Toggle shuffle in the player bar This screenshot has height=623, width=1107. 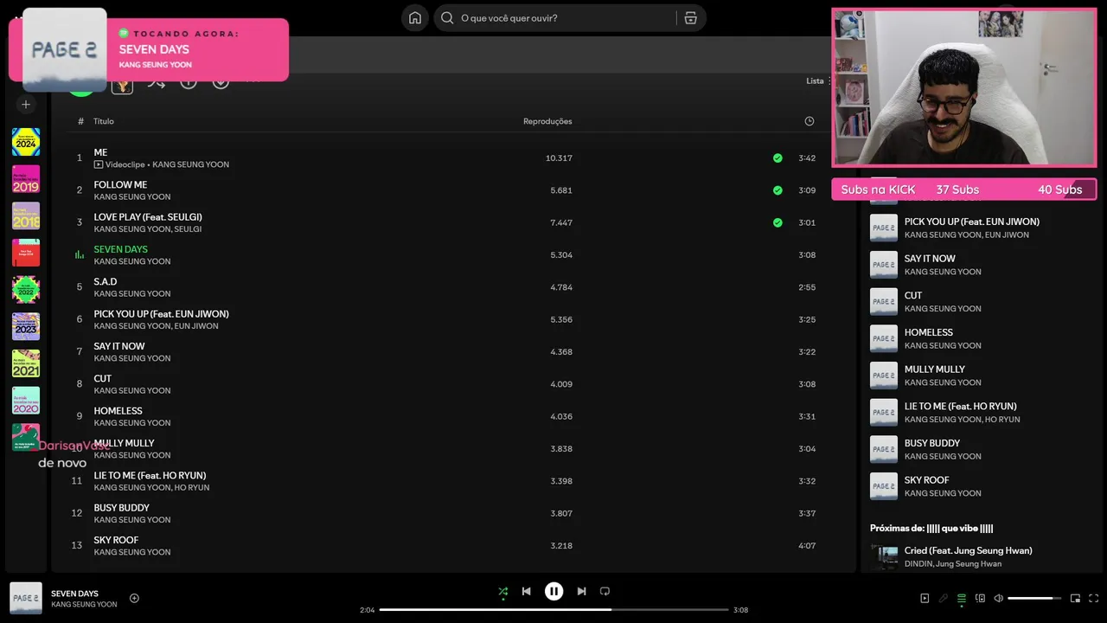click(502, 592)
